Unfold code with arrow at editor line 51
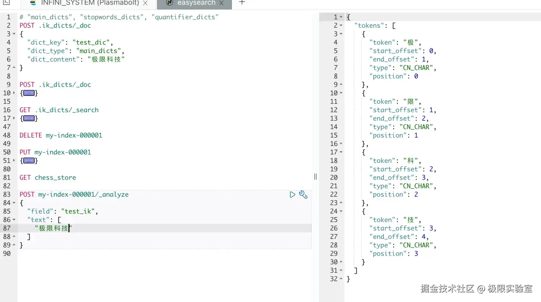Viewport: 541px width, 302px height. tap(14, 161)
